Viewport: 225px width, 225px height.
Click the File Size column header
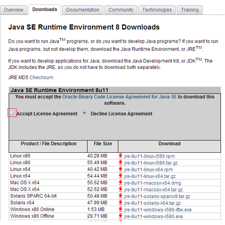click(103, 146)
